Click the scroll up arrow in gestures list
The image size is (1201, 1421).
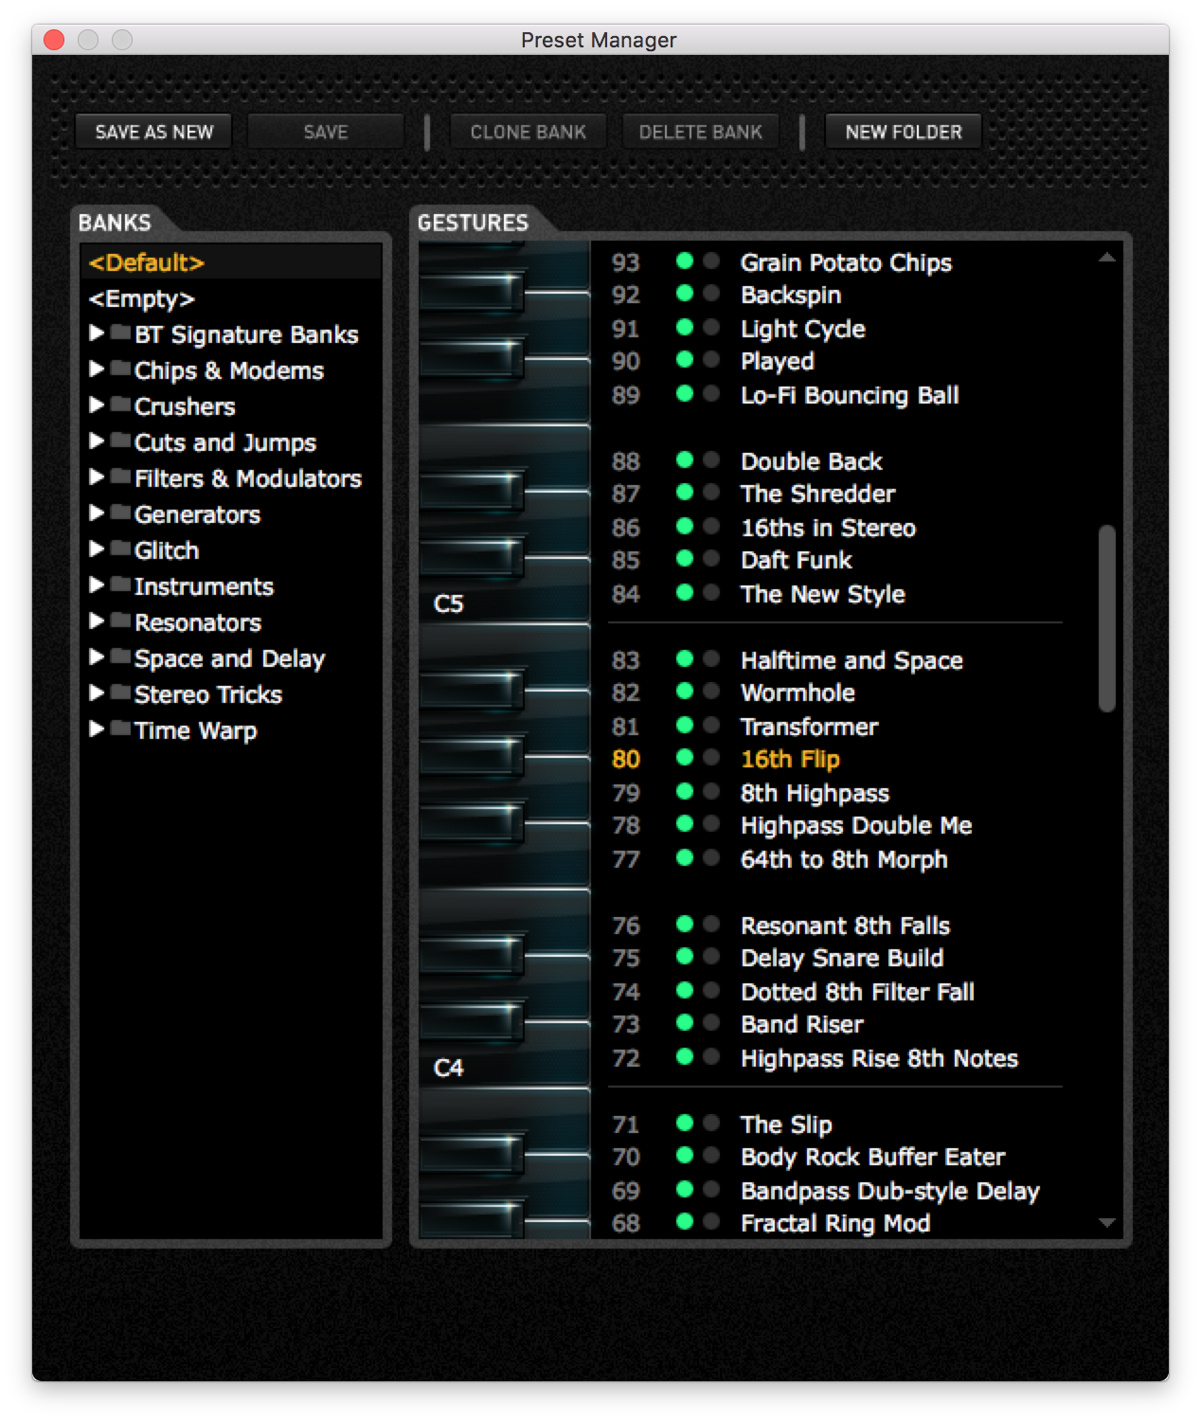click(1106, 258)
